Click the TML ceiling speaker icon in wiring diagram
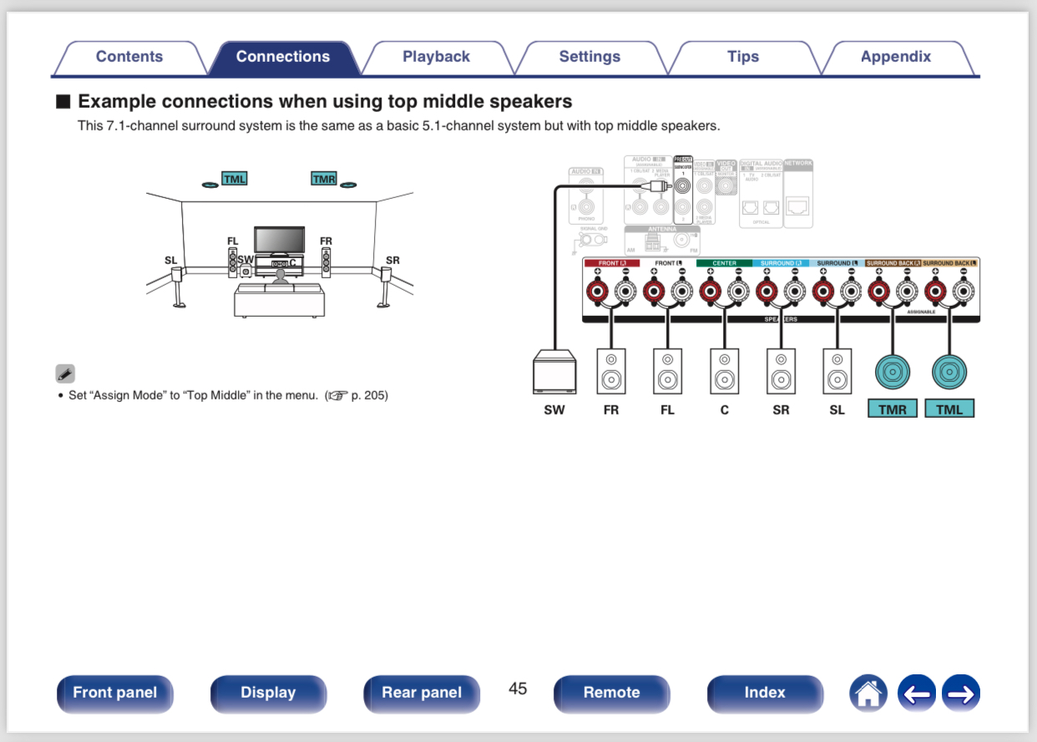 coord(949,371)
